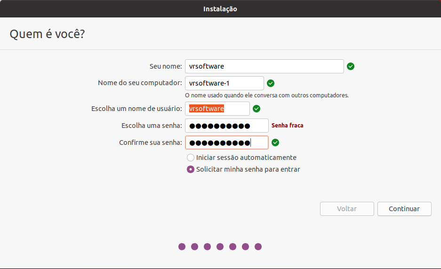Image resolution: width=441 pixels, height=269 pixels.
Task: Focus the Nome do seu computador field
Action: click(225, 83)
